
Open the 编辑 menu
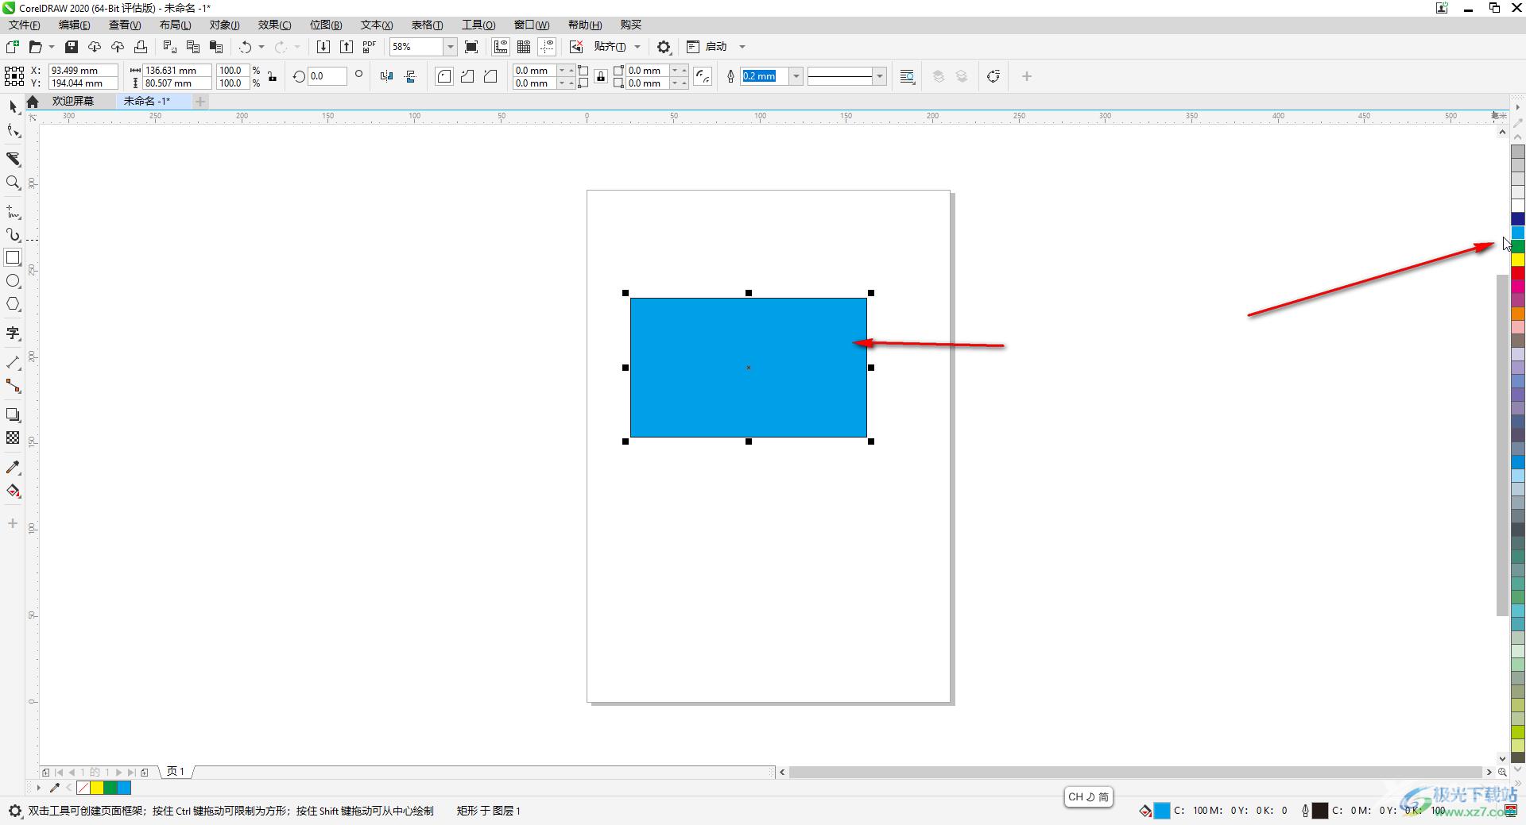74,25
